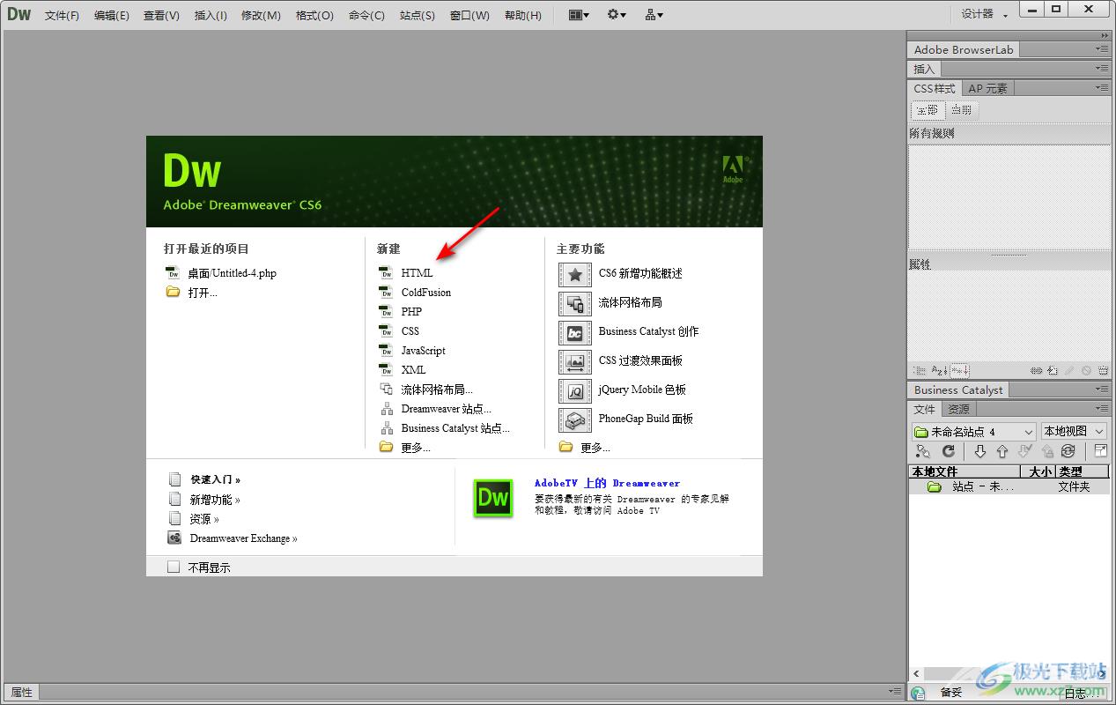Open CS6 新增功能概述 star icon
This screenshot has height=705, width=1116.
click(x=574, y=274)
